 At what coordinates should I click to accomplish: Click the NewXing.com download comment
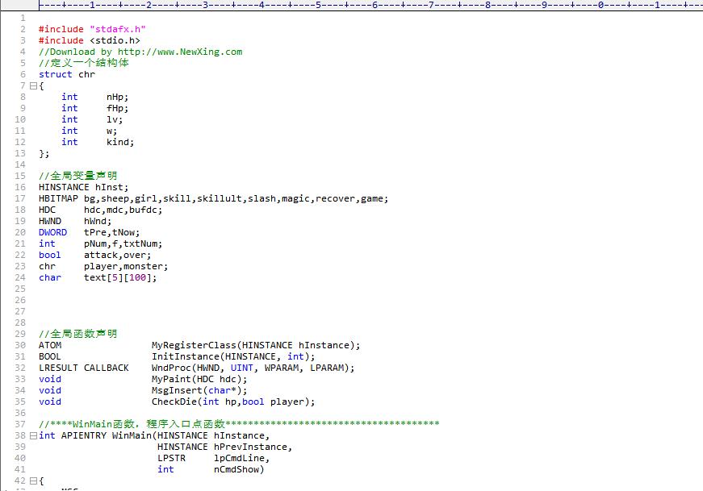140,52
